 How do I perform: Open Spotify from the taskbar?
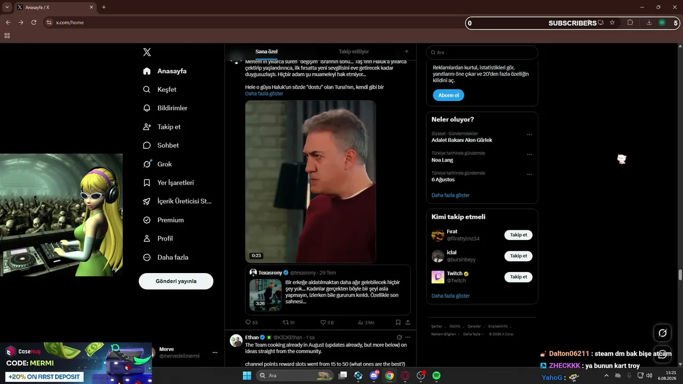coord(436,375)
